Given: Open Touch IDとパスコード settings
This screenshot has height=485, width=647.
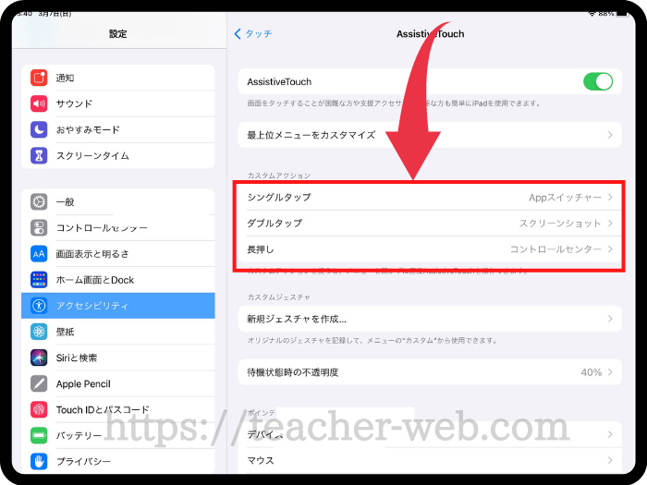Looking at the screenshot, I should click(x=118, y=409).
